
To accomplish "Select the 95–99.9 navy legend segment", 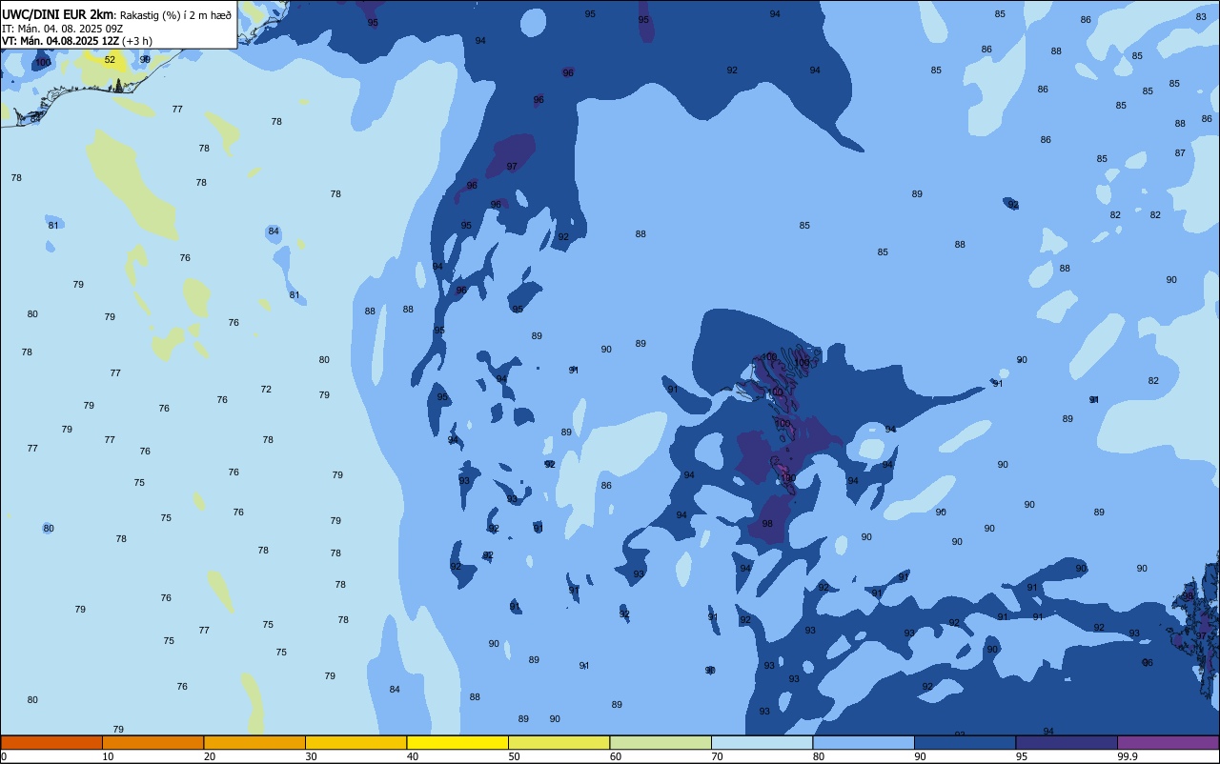I will click(1067, 742).
